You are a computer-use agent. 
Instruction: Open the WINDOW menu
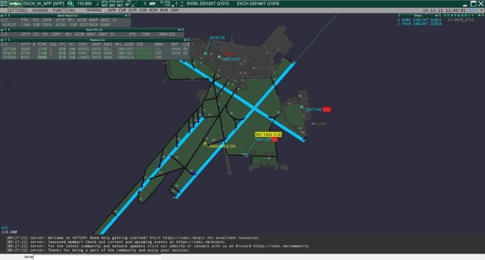(x=40, y=10)
